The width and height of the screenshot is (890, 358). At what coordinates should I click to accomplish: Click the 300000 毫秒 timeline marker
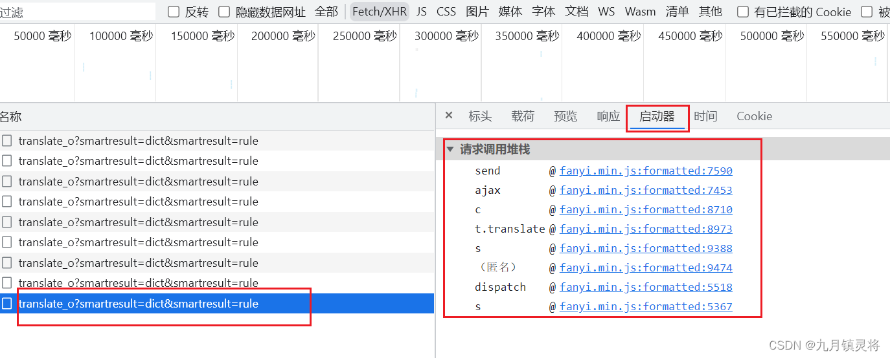446,36
